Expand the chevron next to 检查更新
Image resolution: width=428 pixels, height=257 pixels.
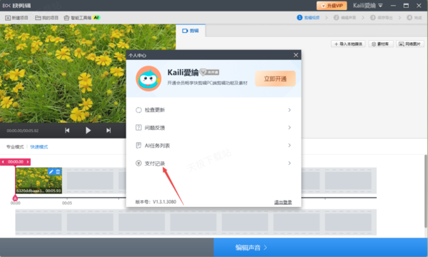click(290, 110)
